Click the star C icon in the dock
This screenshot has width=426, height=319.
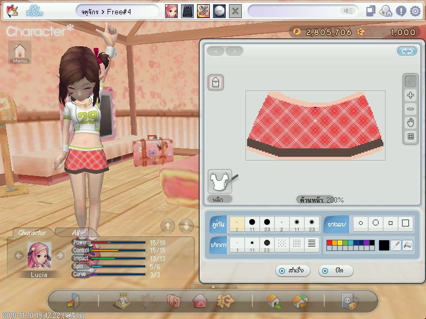click(225, 300)
